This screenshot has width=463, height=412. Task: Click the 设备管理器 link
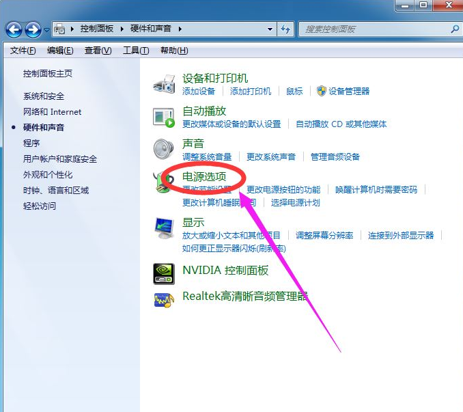pyautogui.click(x=348, y=91)
